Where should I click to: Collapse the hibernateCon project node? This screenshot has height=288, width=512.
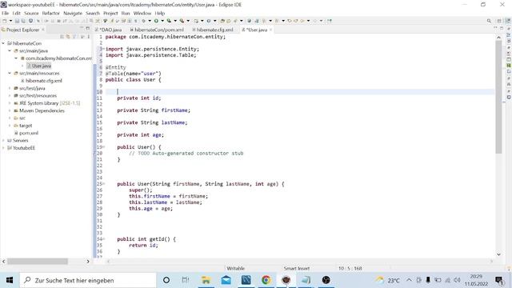3,43
